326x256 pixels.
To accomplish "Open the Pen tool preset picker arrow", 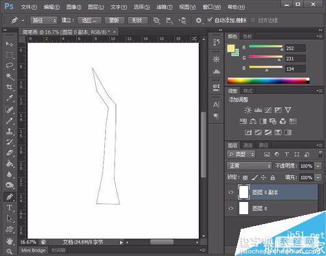I will (23, 21).
